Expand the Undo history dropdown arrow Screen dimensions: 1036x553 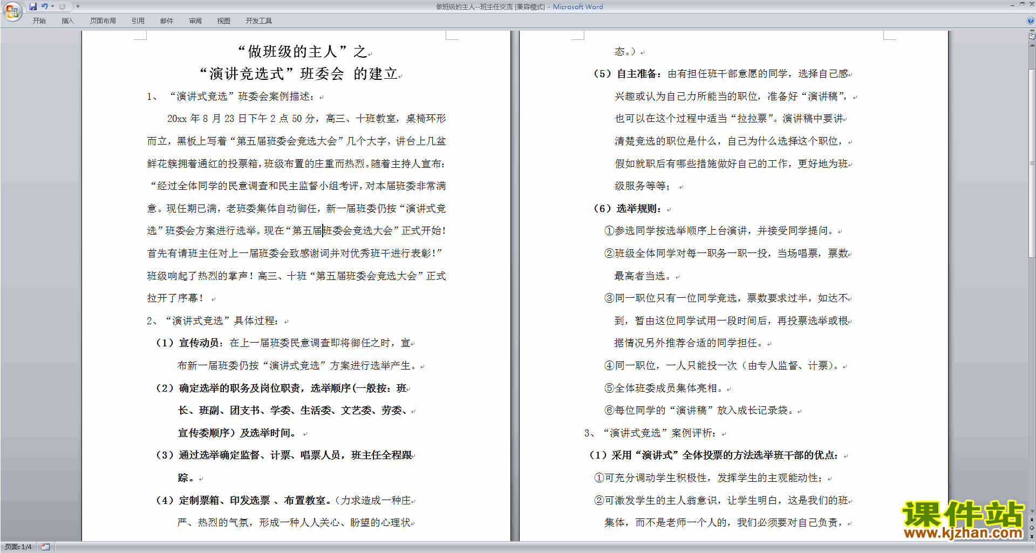pyautogui.click(x=53, y=6)
